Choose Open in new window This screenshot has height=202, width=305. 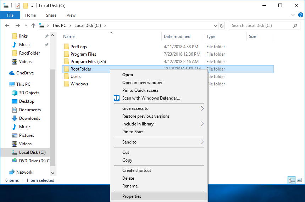[x=159, y=83]
